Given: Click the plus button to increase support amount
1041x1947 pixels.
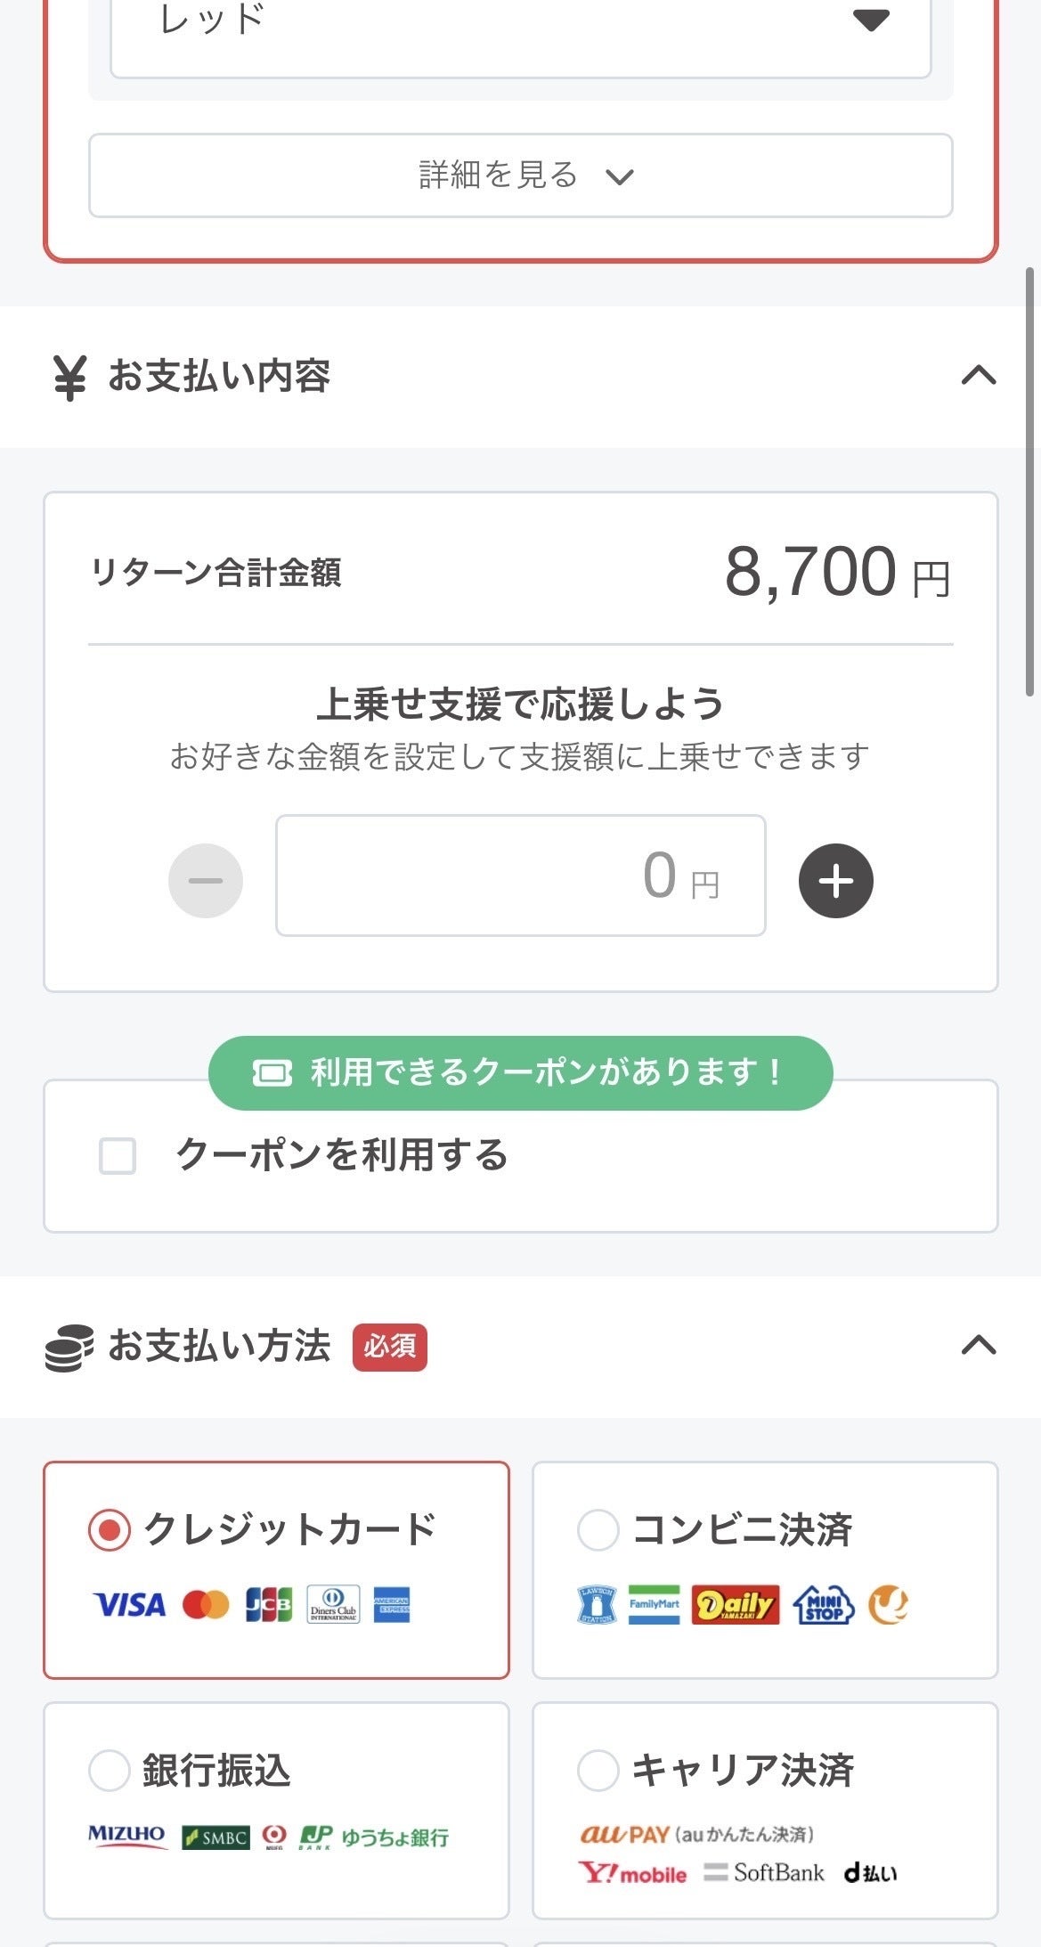Looking at the screenshot, I should coord(835,881).
